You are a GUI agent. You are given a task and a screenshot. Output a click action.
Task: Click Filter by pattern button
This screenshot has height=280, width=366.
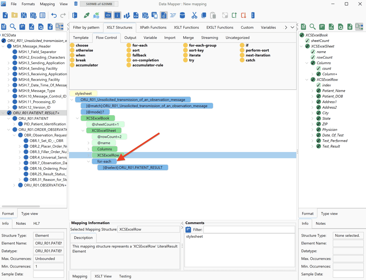(86, 27)
